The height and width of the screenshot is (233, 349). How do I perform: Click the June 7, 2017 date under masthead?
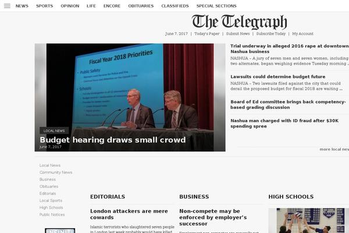[176, 34]
